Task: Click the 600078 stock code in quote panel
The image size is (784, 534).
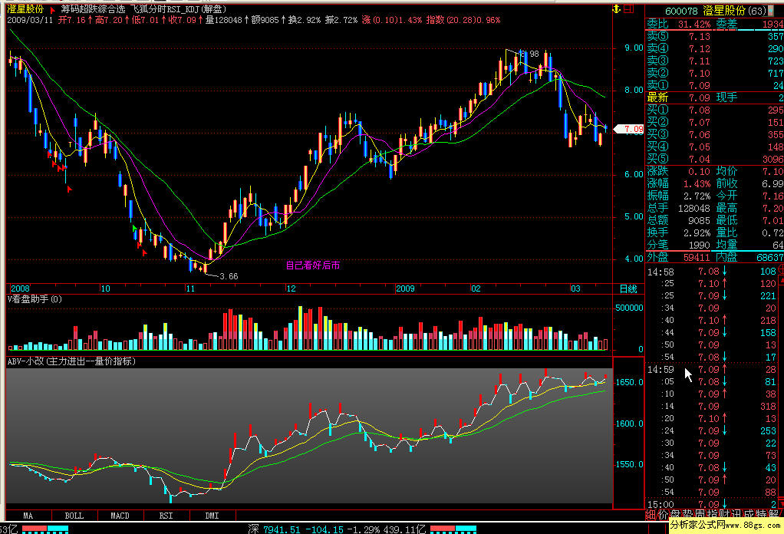Action: [681, 11]
